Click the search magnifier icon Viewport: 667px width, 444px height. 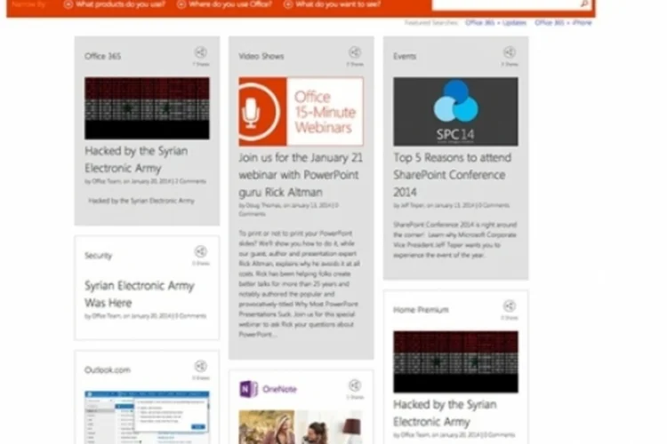585,4
